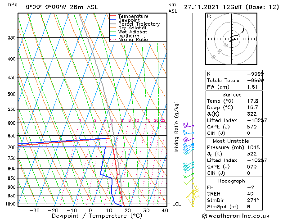Click the Surface Lifted Index label
The width and height of the screenshot is (283, 219).
click(x=222, y=120)
